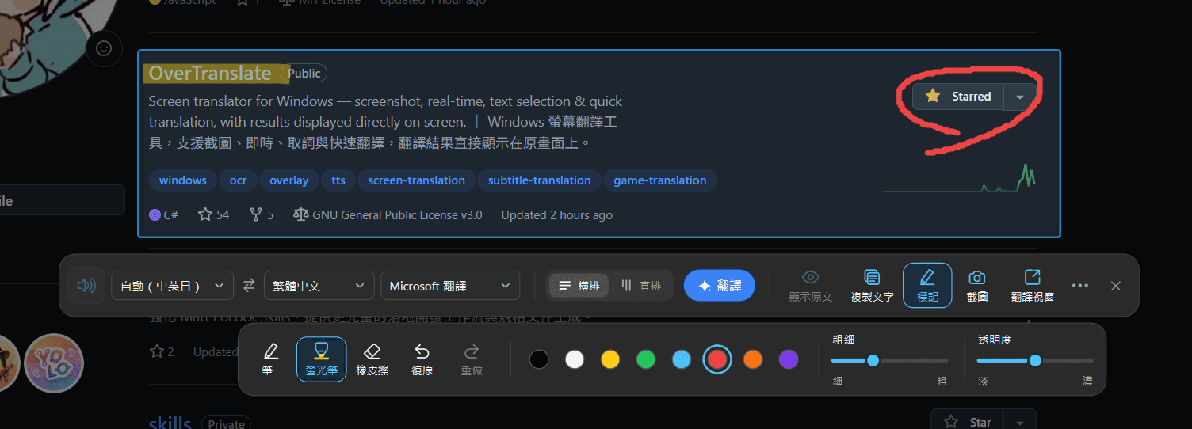Click the tts topic tag
Viewport: 1192px width, 429px height.
(338, 180)
